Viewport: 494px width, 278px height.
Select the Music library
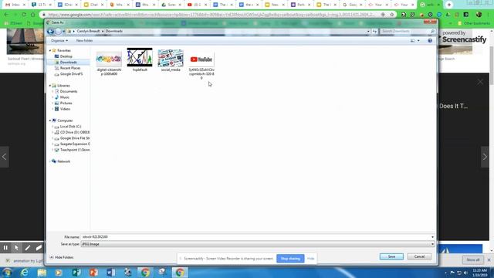click(64, 97)
